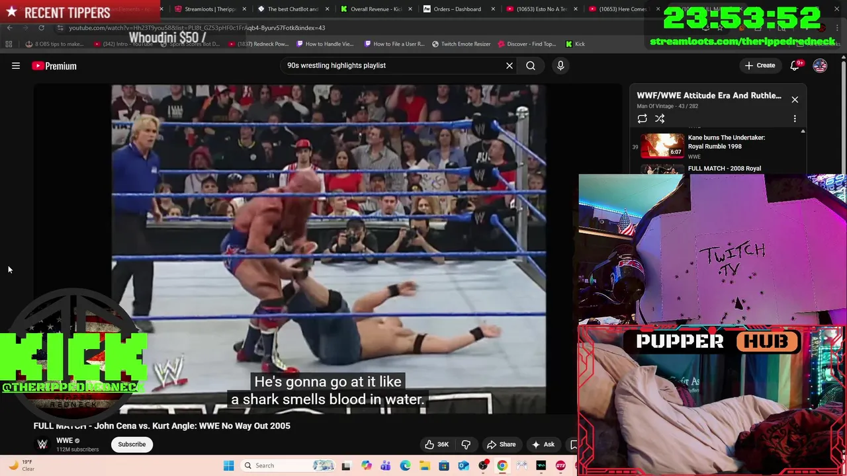Open OBS Studio taskbar icon
This screenshot has width=847, height=476.
pyautogui.click(x=483, y=465)
